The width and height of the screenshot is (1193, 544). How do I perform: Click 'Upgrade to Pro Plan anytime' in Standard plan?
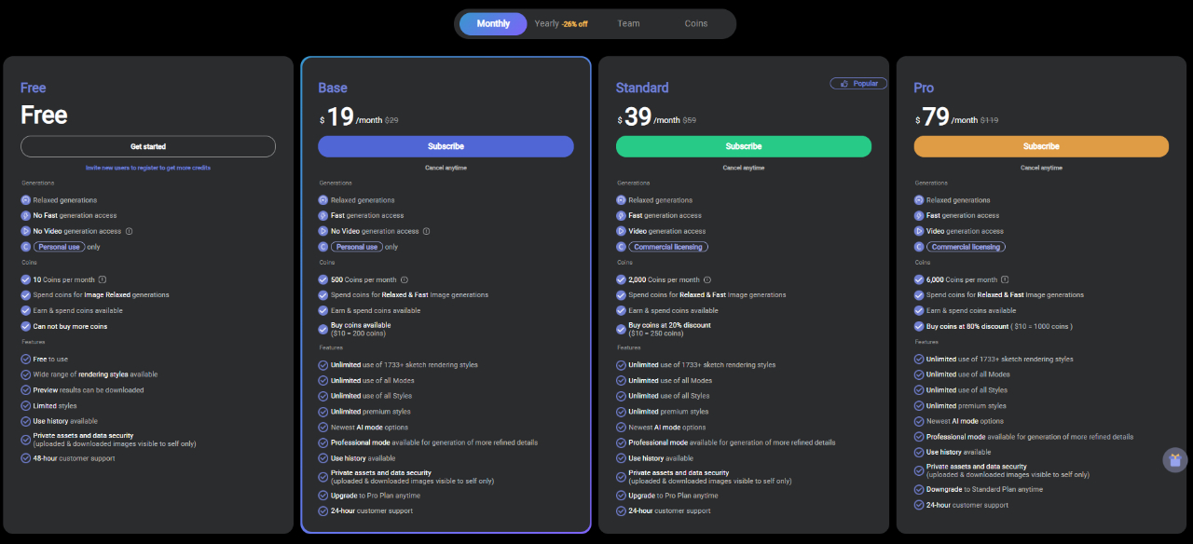tap(673, 496)
